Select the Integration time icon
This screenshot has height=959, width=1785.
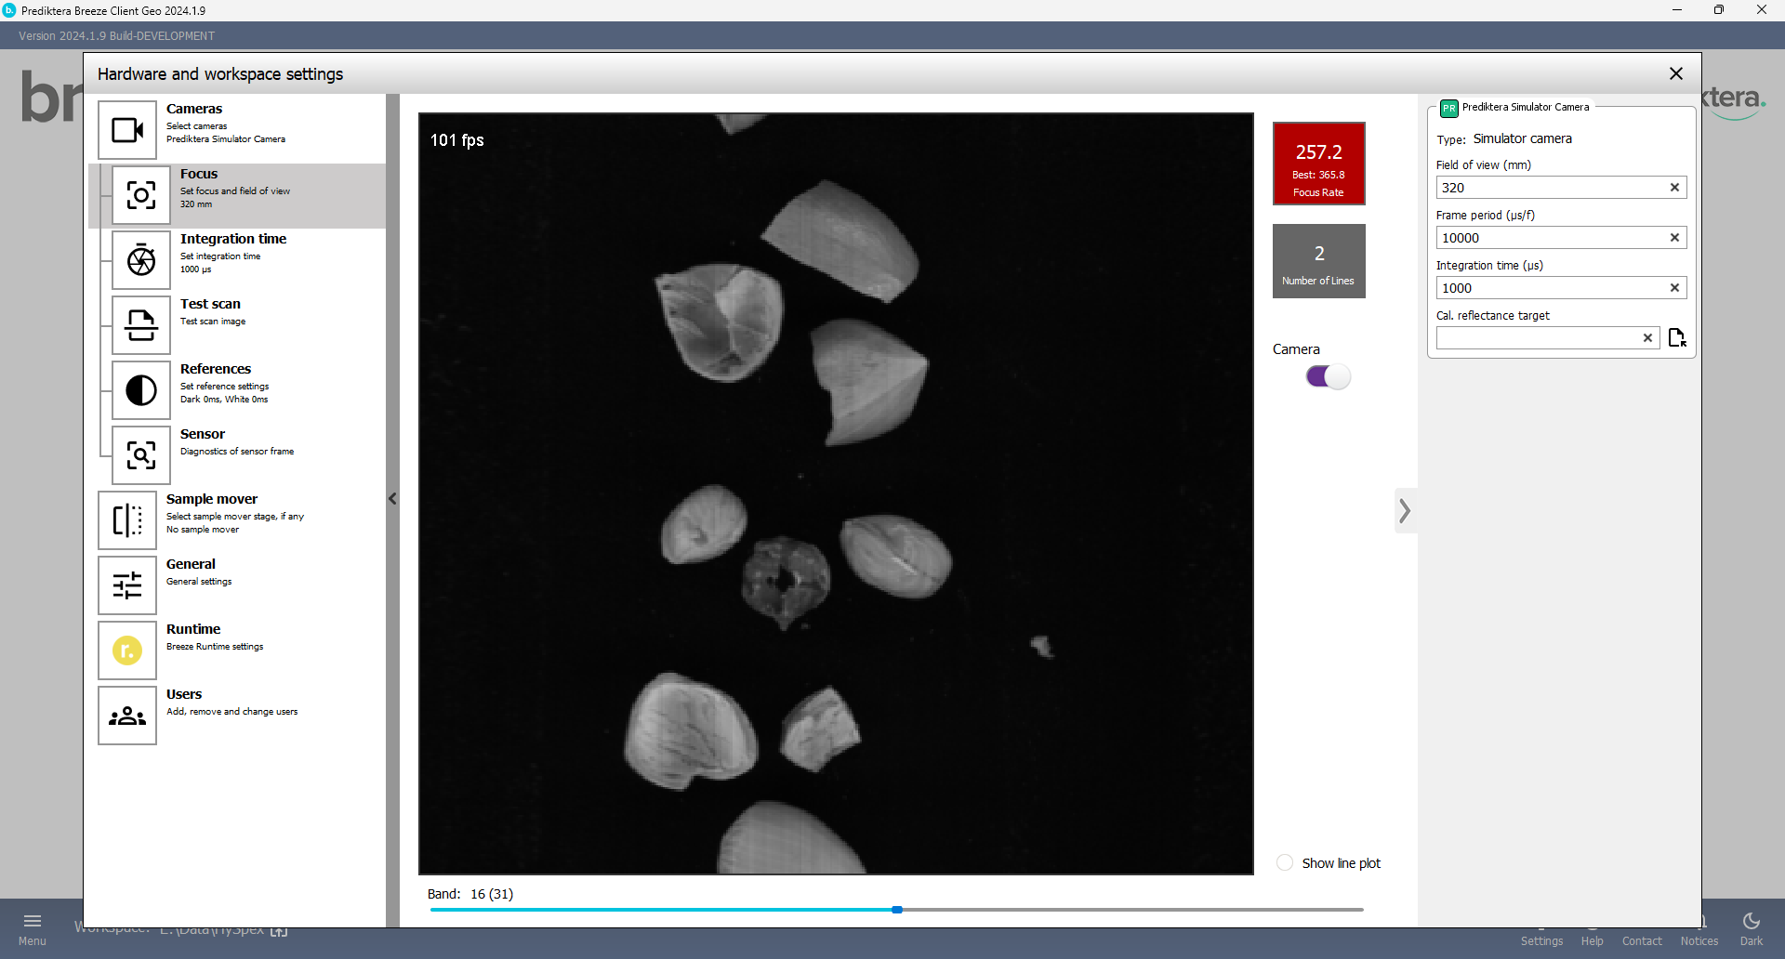(x=141, y=260)
